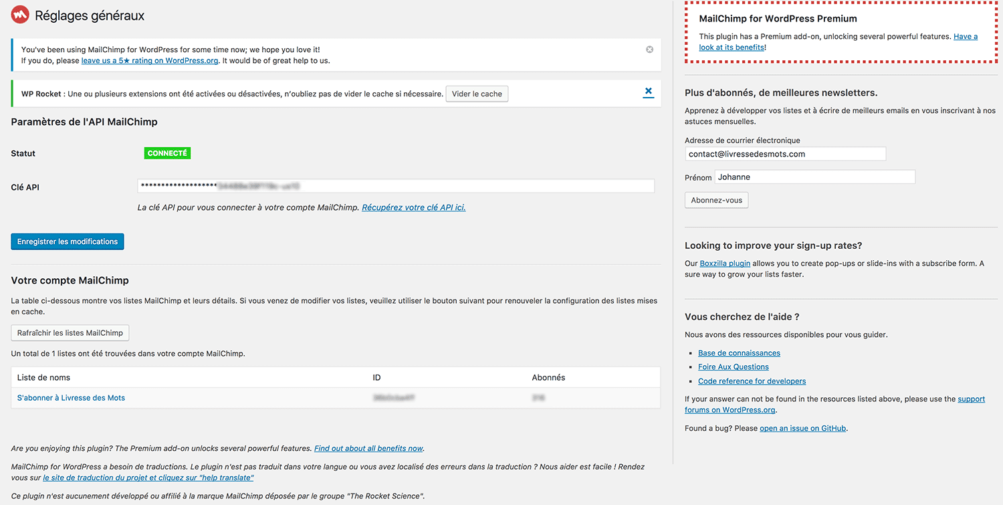Click Rafraîchir les listes MailChimp
The image size is (1003, 505).
pyautogui.click(x=70, y=332)
